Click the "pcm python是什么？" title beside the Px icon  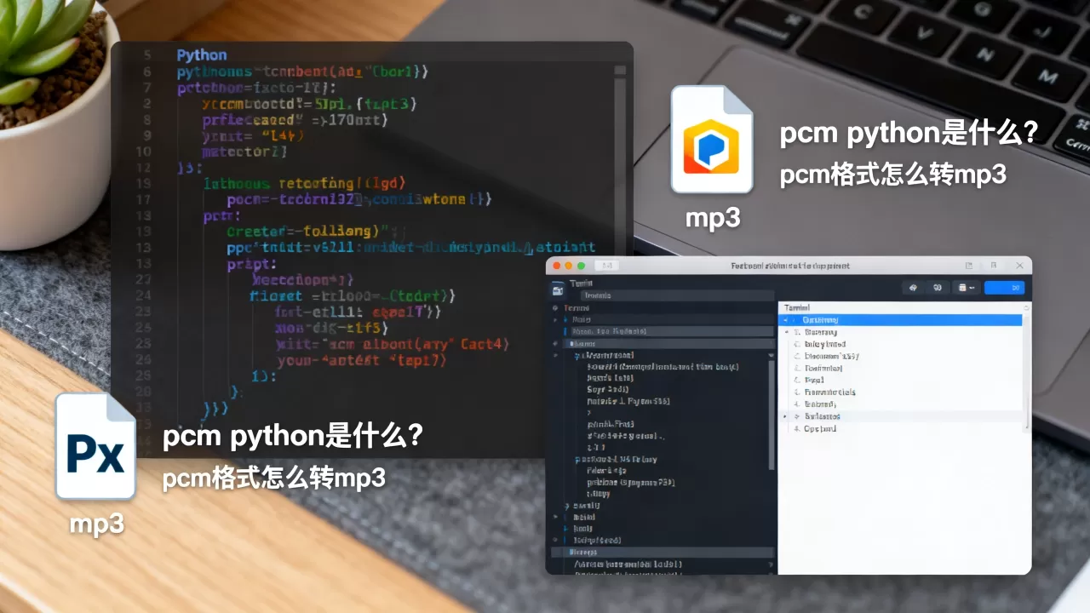293,437
